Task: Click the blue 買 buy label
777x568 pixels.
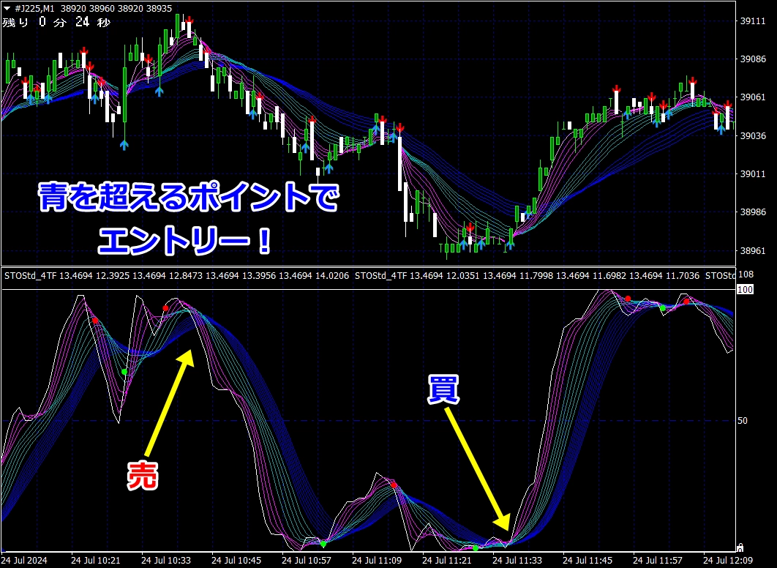Action: coord(444,390)
